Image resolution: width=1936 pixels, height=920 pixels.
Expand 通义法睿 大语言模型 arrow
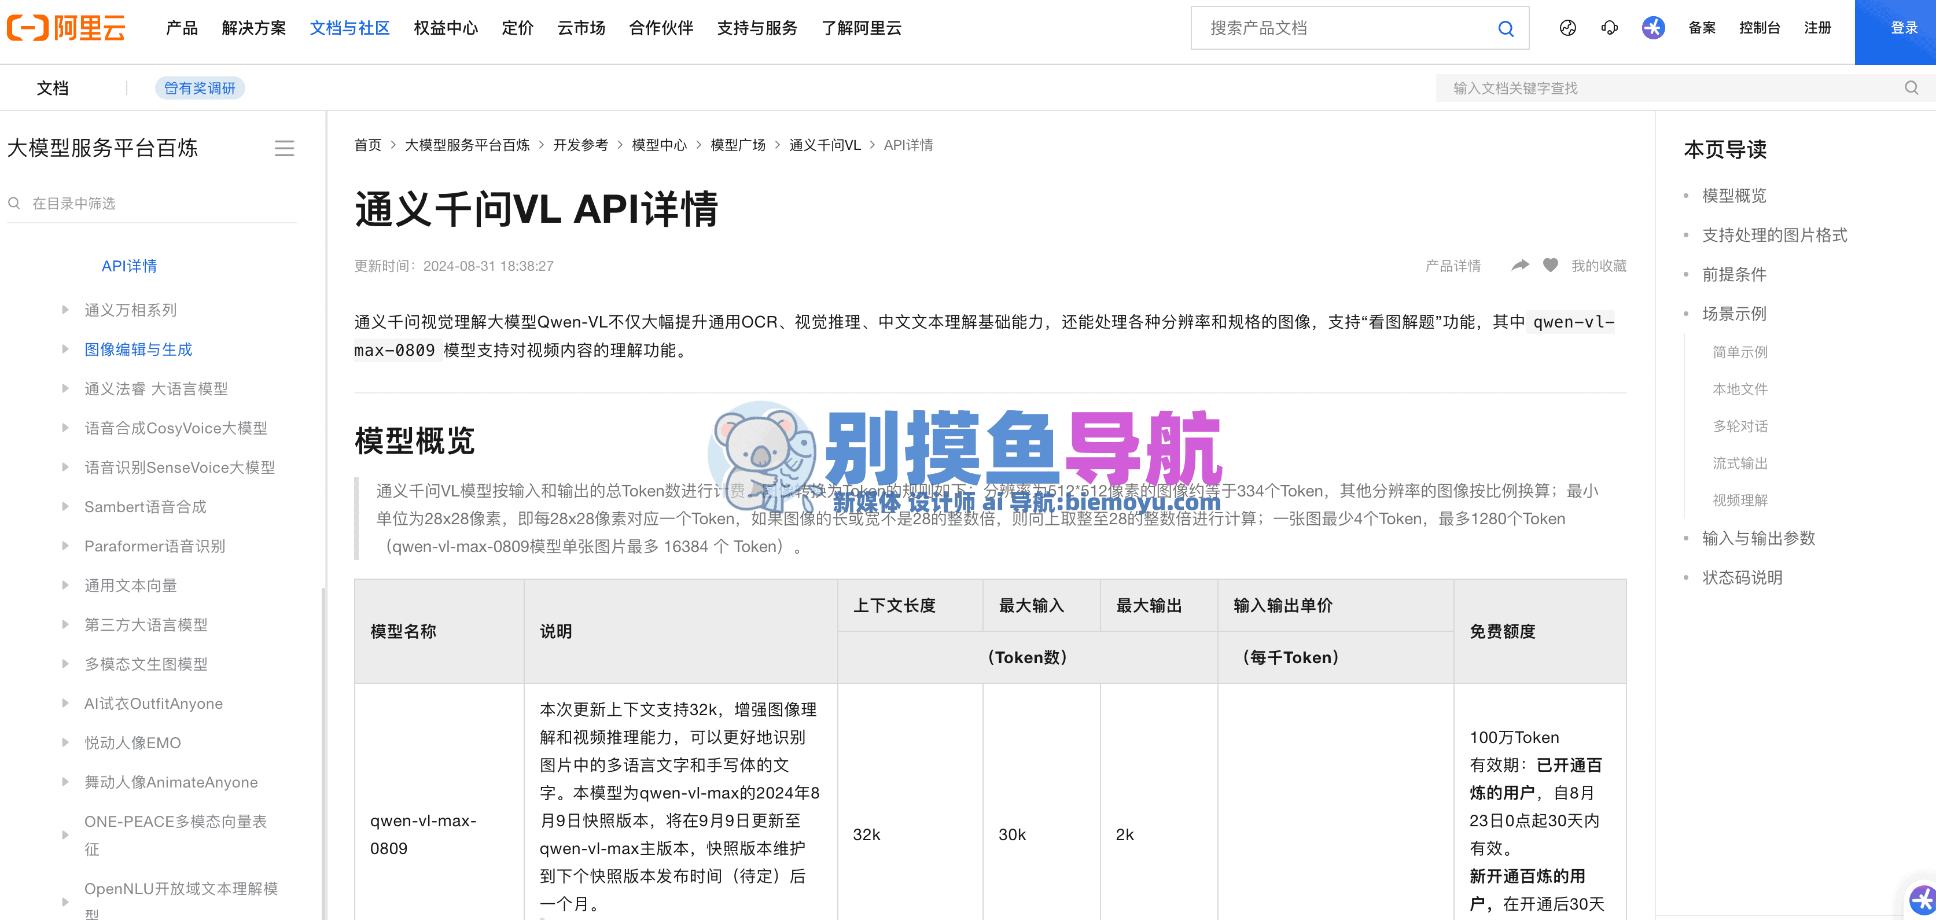coord(65,389)
